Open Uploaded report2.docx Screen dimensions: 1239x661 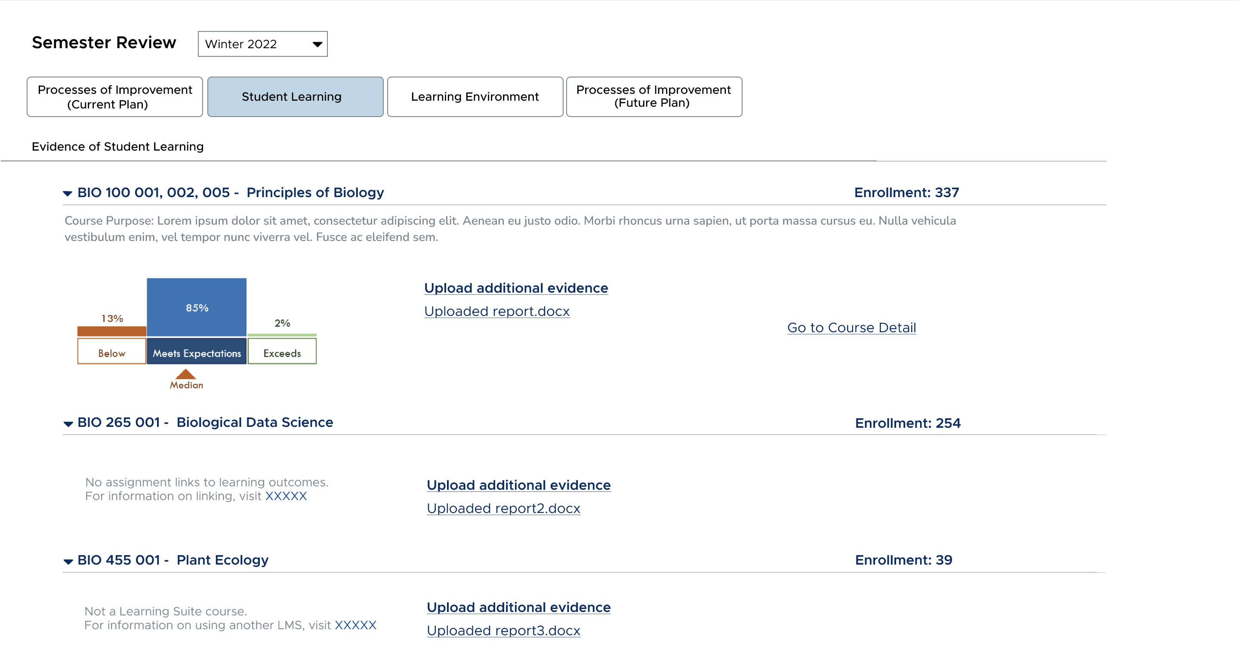point(504,508)
